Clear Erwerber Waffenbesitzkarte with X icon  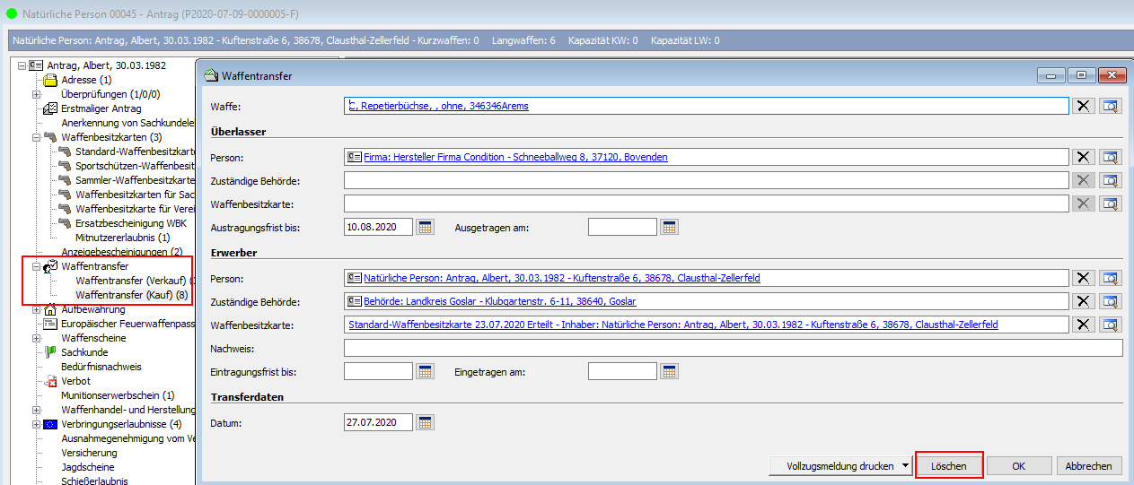[1083, 325]
